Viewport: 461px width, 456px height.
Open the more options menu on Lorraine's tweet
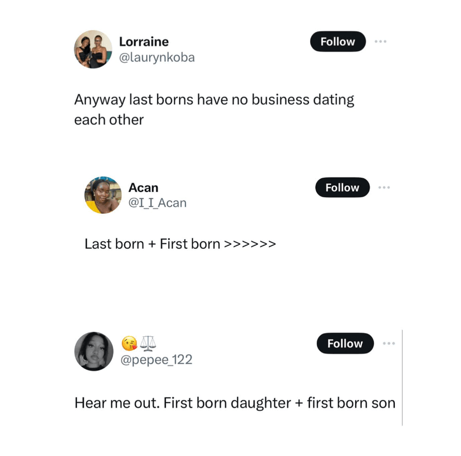(380, 42)
